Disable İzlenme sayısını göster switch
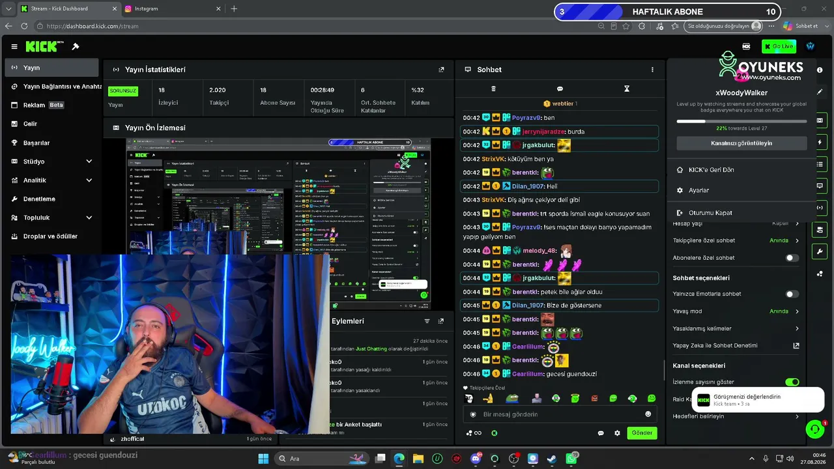The width and height of the screenshot is (834, 469). 792,382
